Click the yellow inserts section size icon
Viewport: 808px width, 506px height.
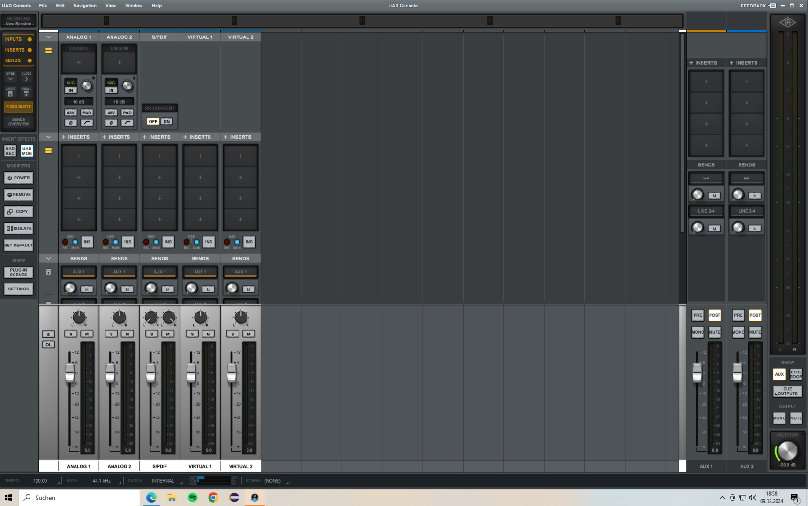(x=48, y=150)
